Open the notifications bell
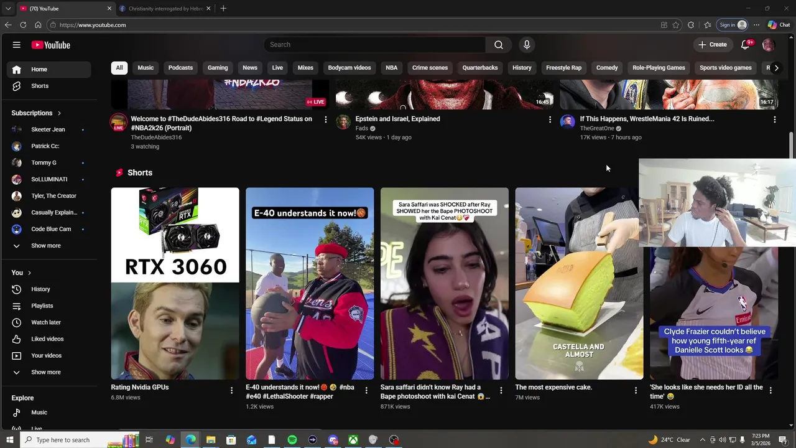Screen dimensions: 796x448 click(745, 45)
